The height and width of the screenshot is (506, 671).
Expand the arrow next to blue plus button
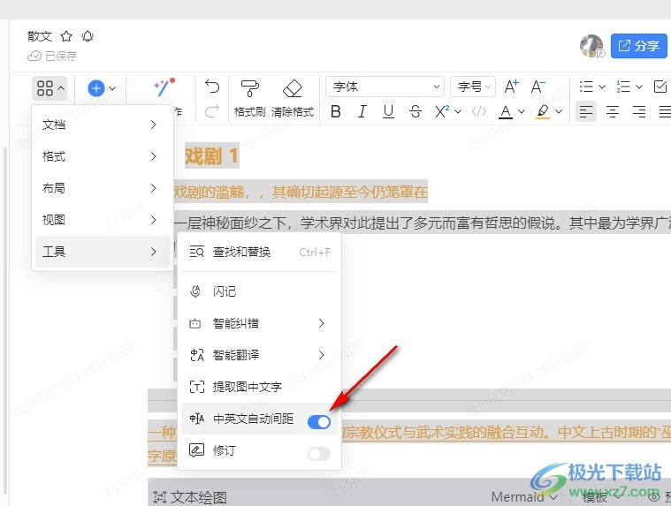(x=112, y=88)
